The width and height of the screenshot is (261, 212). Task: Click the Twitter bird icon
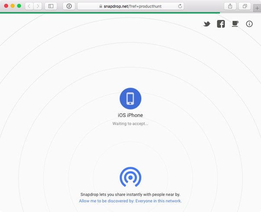point(207,24)
